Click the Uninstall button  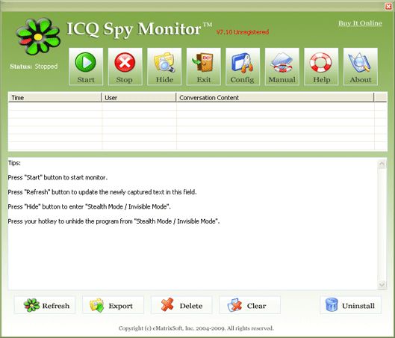point(351,305)
